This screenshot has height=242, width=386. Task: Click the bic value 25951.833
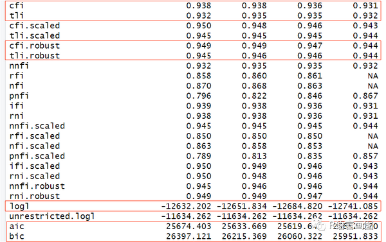click(x=356, y=236)
